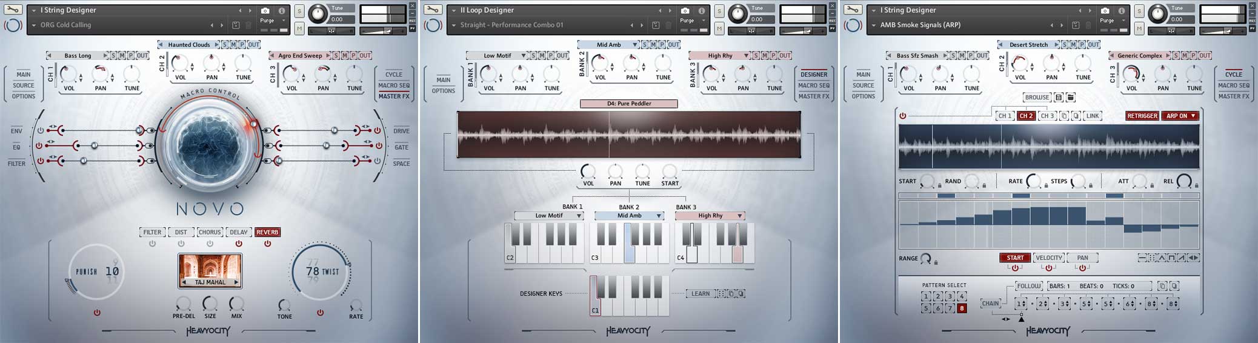Toggle EQ power button in Cold Calling panel
Viewport: 1258px width, 343px height.
point(39,146)
